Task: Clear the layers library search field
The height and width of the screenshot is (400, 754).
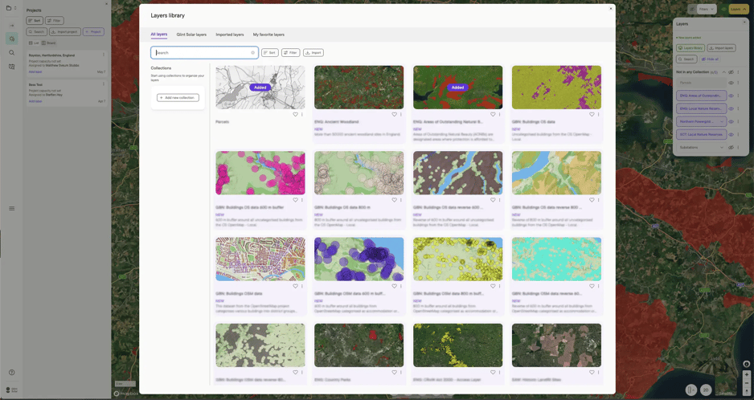Action: coord(253,53)
